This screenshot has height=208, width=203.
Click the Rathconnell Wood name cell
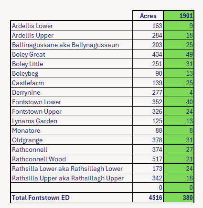(x=72, y=159)
